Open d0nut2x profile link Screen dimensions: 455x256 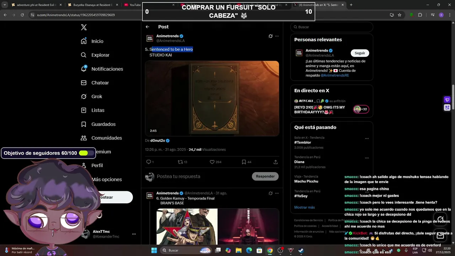click(x=157, y=141)
